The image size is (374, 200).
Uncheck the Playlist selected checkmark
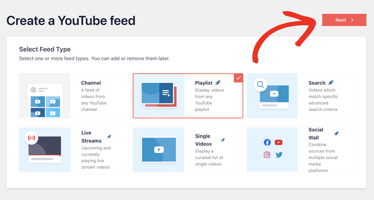pyautogui.click(x=238, y=78)
